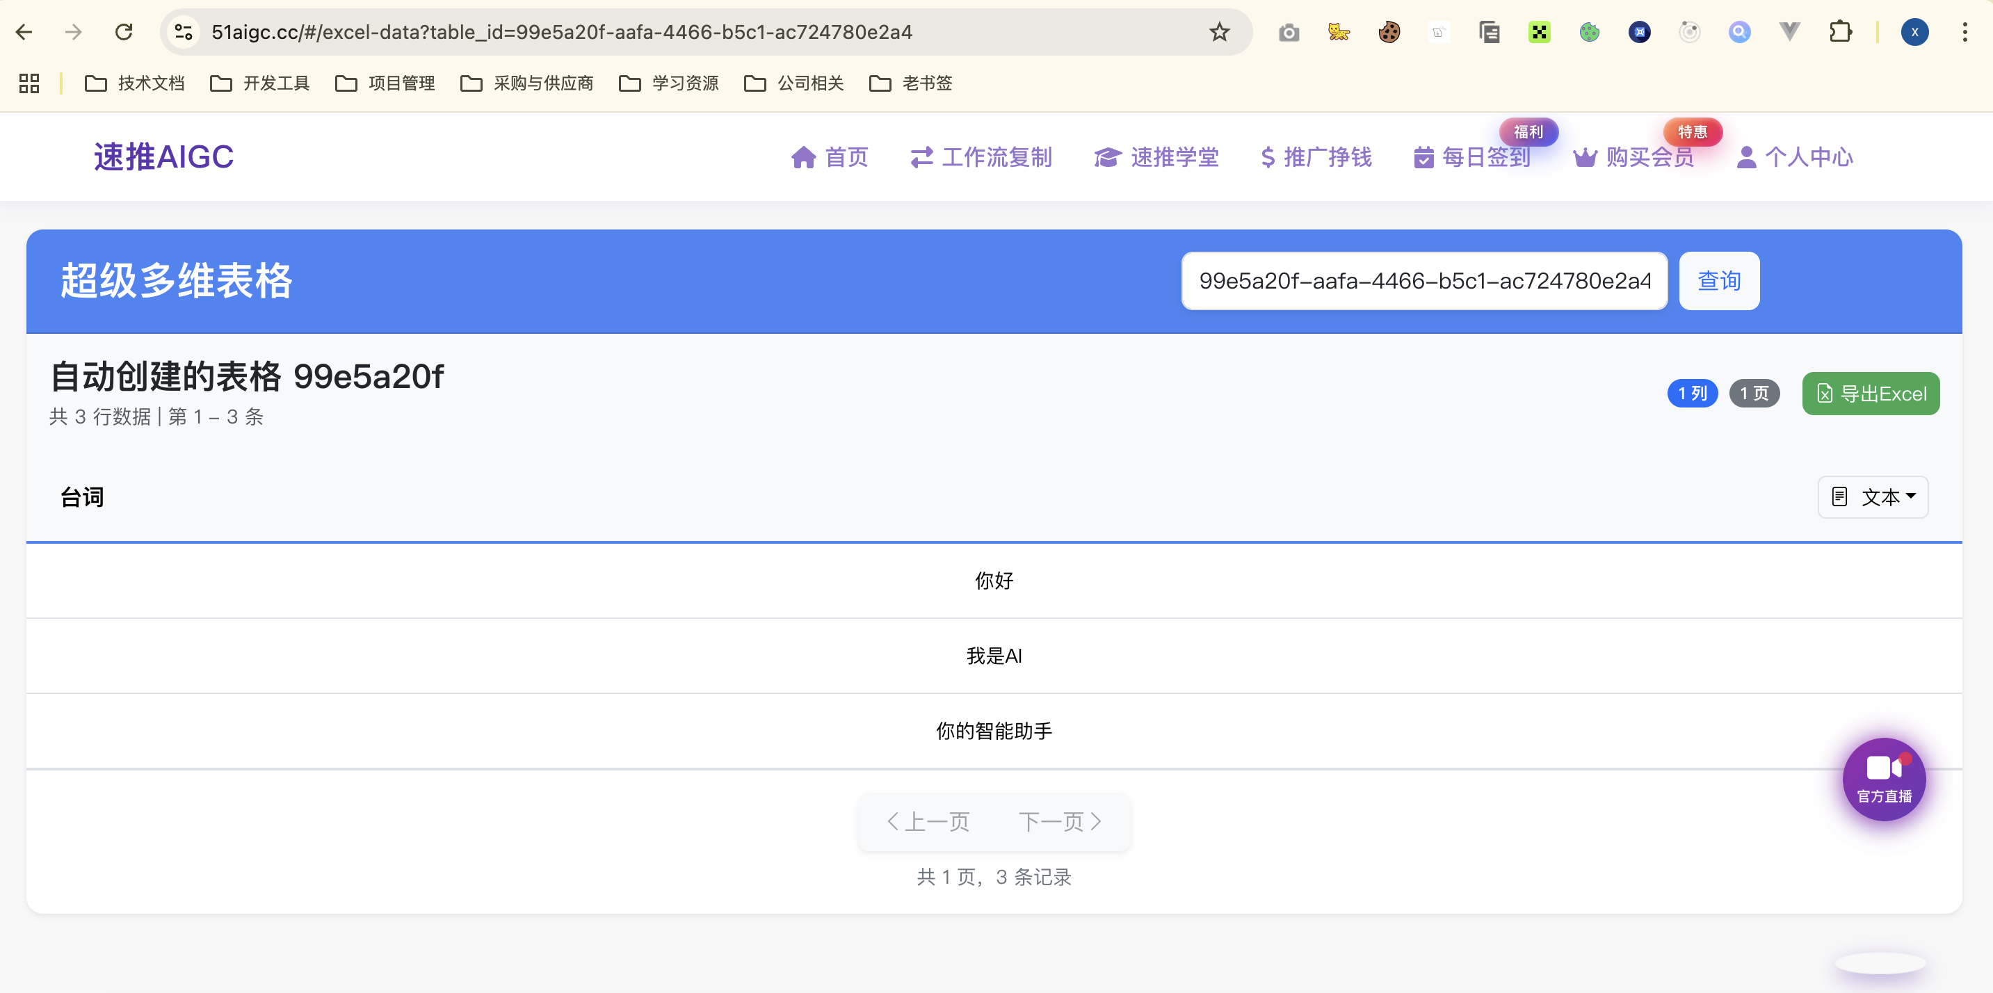Open 购买会员 in the navigation
The height and width of the screenshot is (993, 1993).
pyautogui.click(x=1634, y=157)
